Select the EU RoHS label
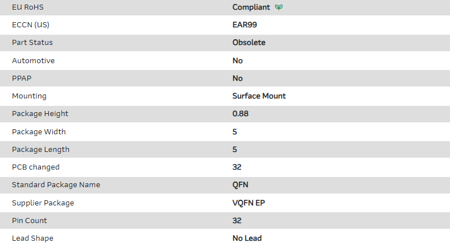The image size is (450, 247). (28, 7)
